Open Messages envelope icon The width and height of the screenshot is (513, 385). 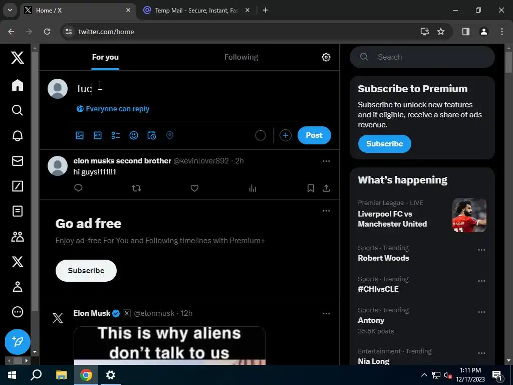click(x=18, y=161)
